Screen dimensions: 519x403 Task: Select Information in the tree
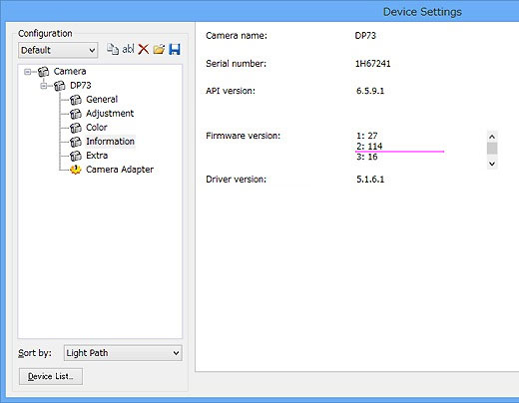110,142
